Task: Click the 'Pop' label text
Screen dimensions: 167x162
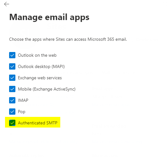Action: 22,112
